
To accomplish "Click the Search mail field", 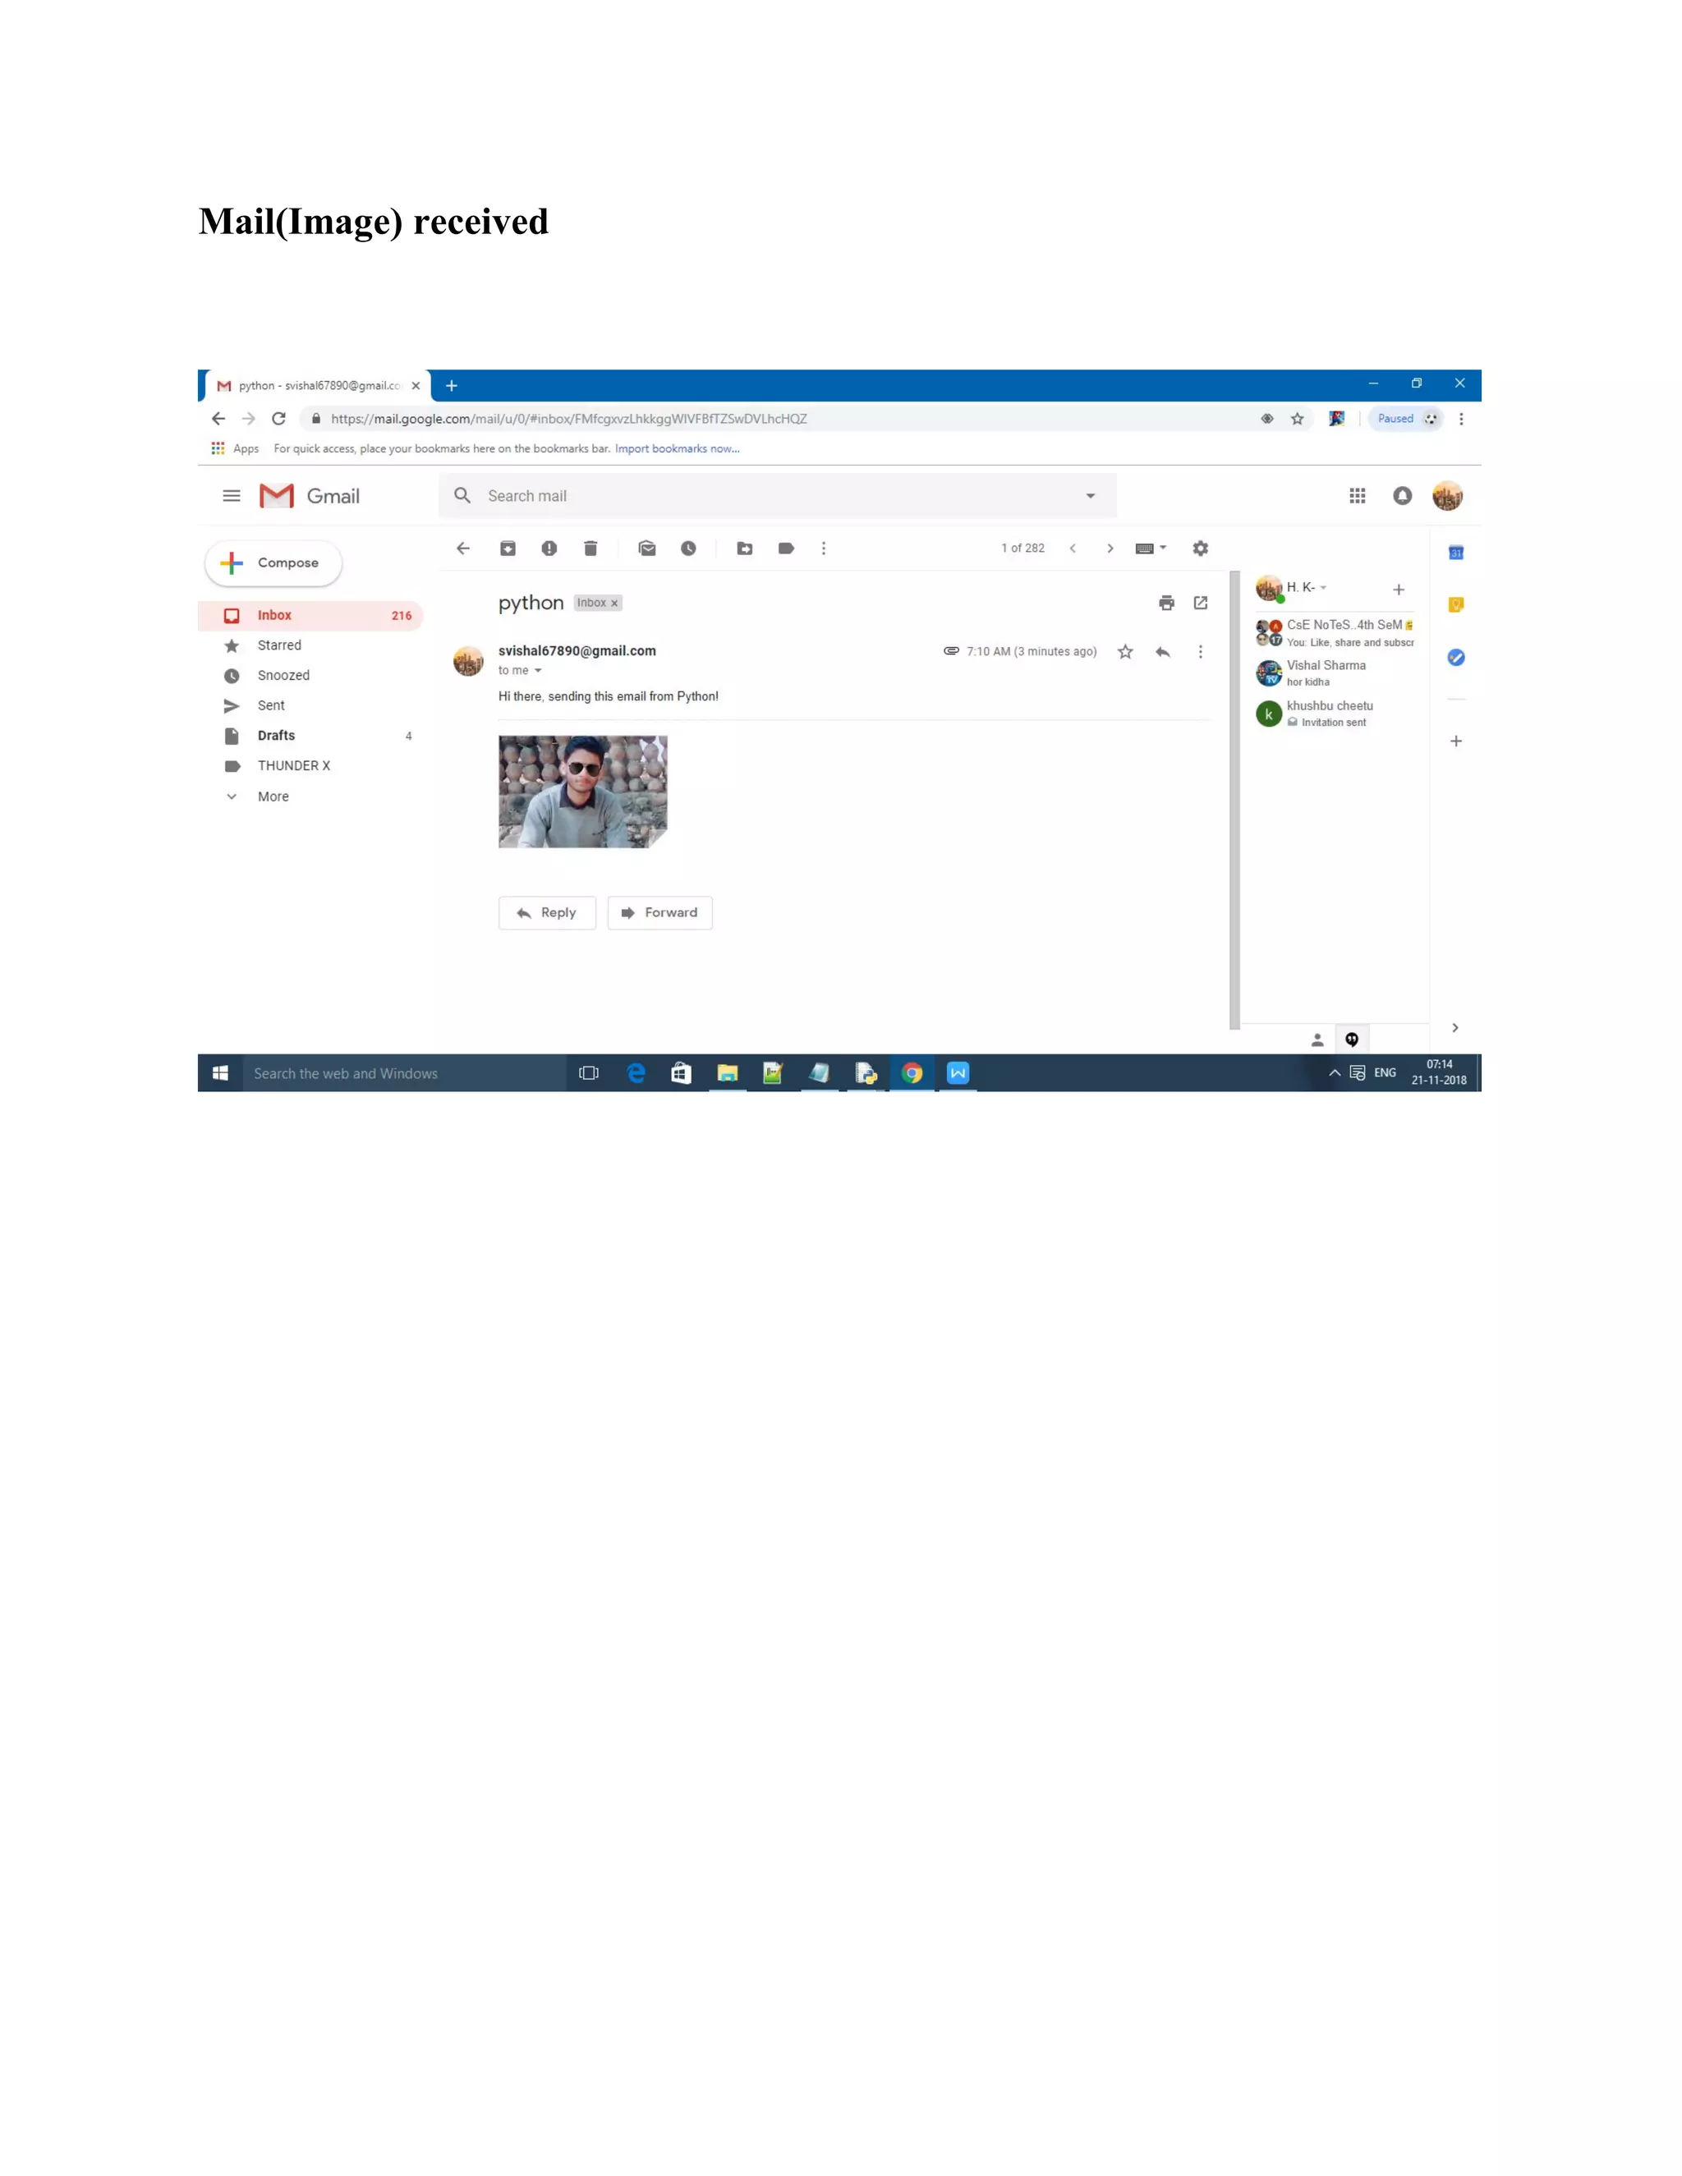I will coord(777,496).
